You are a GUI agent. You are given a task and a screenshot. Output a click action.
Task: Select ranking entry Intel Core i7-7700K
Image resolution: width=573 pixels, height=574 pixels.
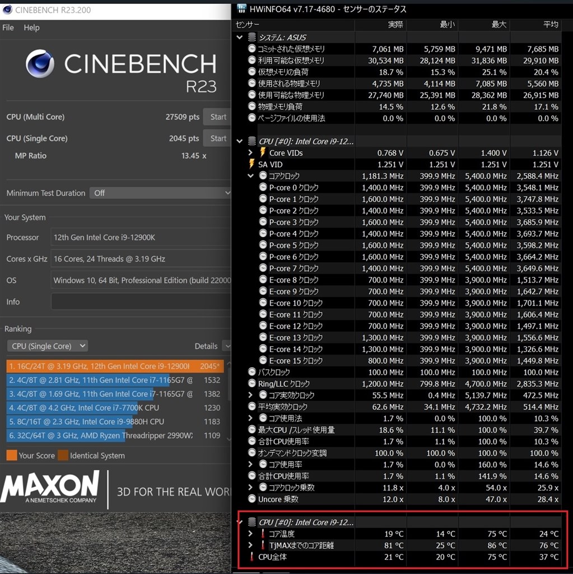115,408
